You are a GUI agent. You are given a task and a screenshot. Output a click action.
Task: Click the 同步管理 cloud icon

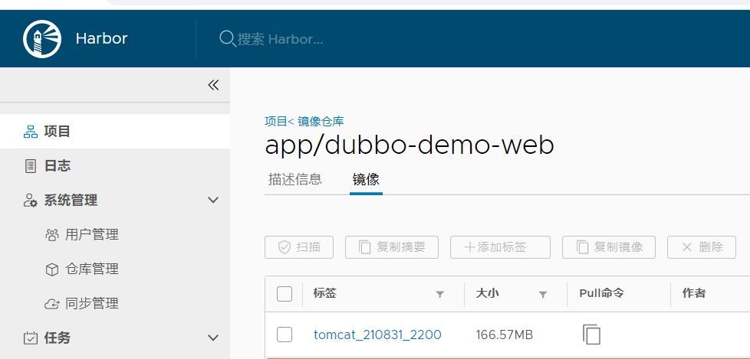pos(51,304)
